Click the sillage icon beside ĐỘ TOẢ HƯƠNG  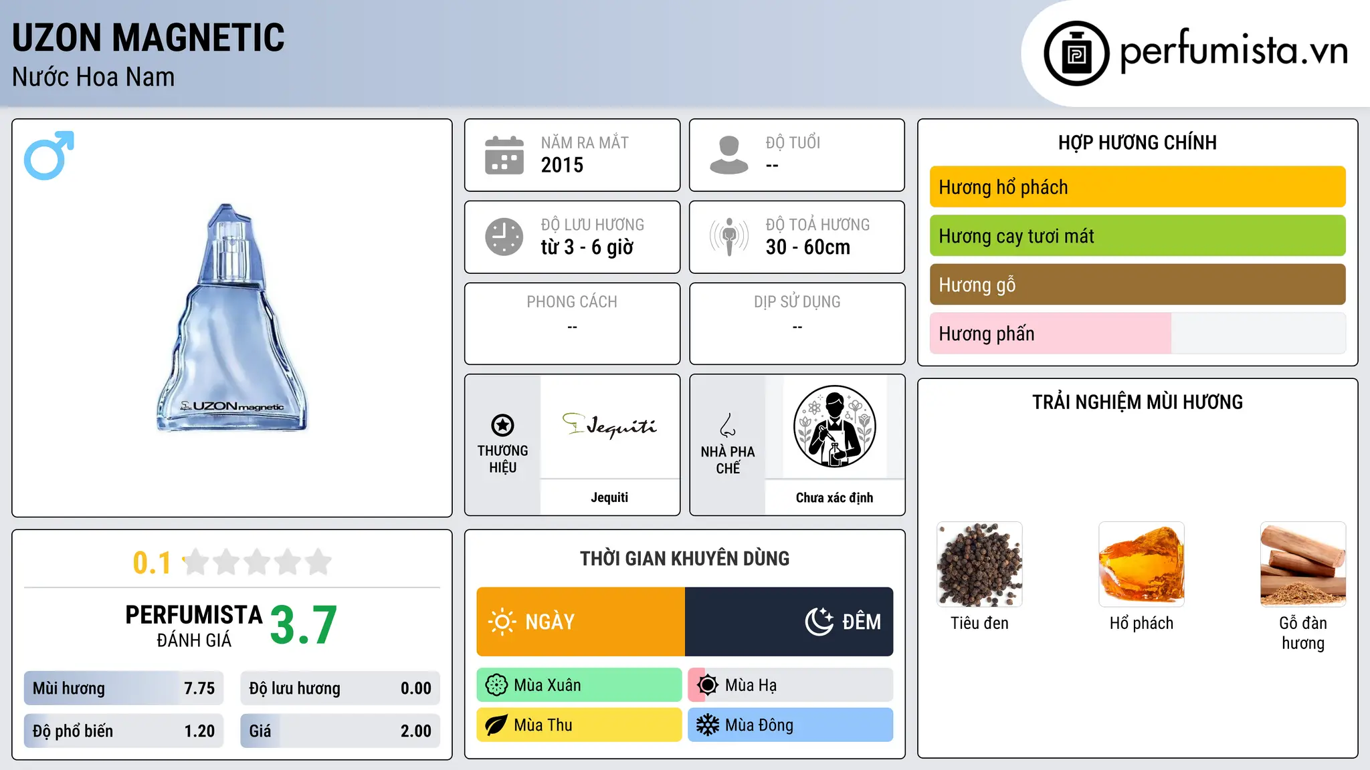click(x=729, y=237)
